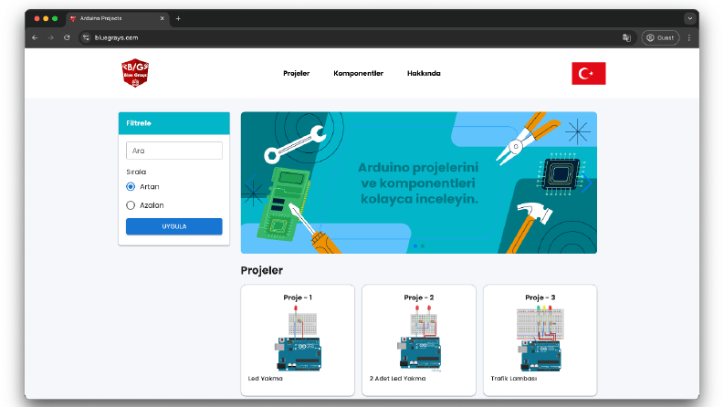
Task: Select the Arduino Projects browser tab
Action: [117, 18]
